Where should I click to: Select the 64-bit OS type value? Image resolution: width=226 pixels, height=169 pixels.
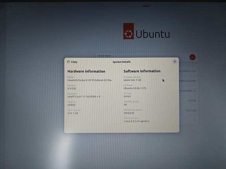[127, 96]
